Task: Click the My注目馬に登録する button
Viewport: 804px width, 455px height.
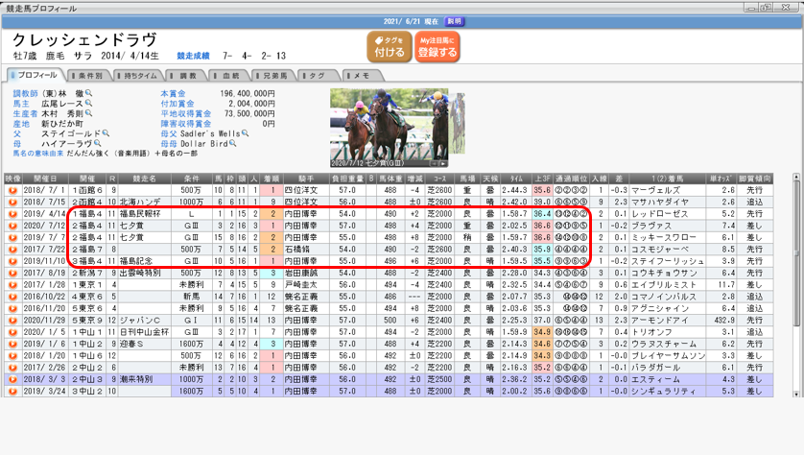Action: pyautogui.click(x=437, y=47)
